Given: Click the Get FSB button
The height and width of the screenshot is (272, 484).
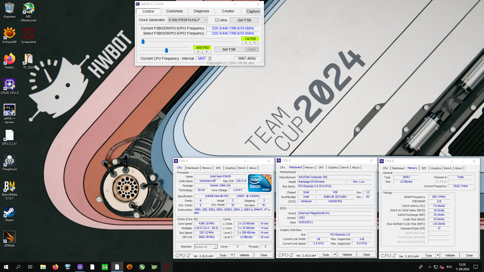Looking at the screenshot, I should [x=244, y=20].
